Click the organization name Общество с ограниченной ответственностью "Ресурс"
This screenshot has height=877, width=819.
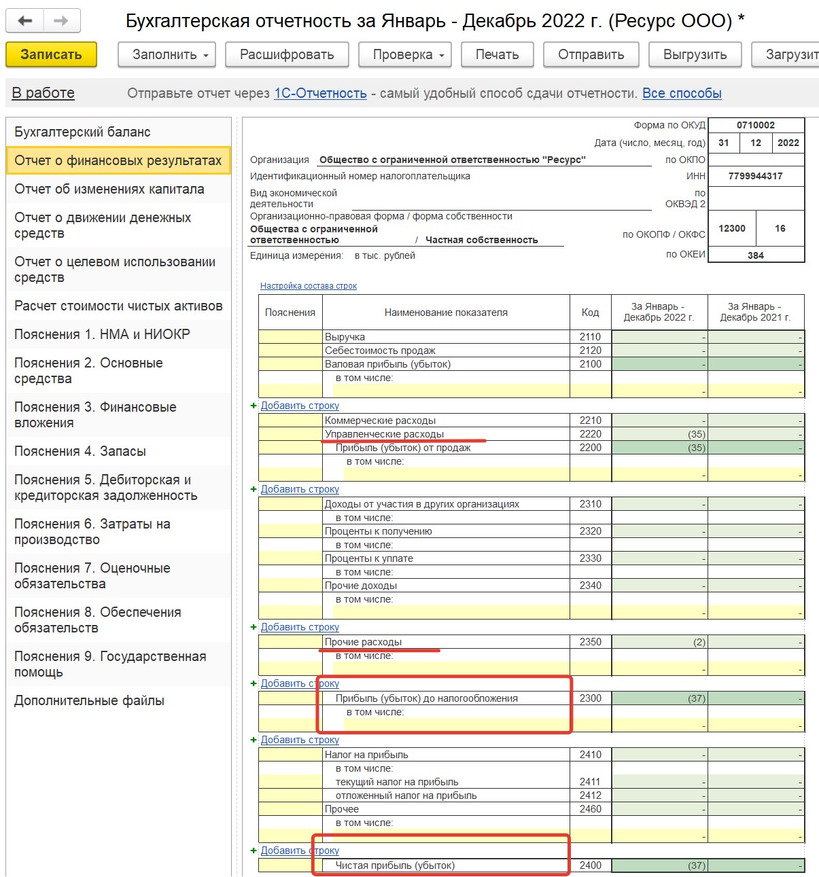point(453,160)
